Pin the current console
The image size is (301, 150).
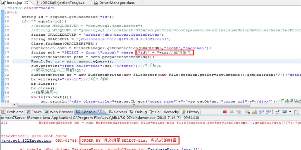click(x=277, y=112)
